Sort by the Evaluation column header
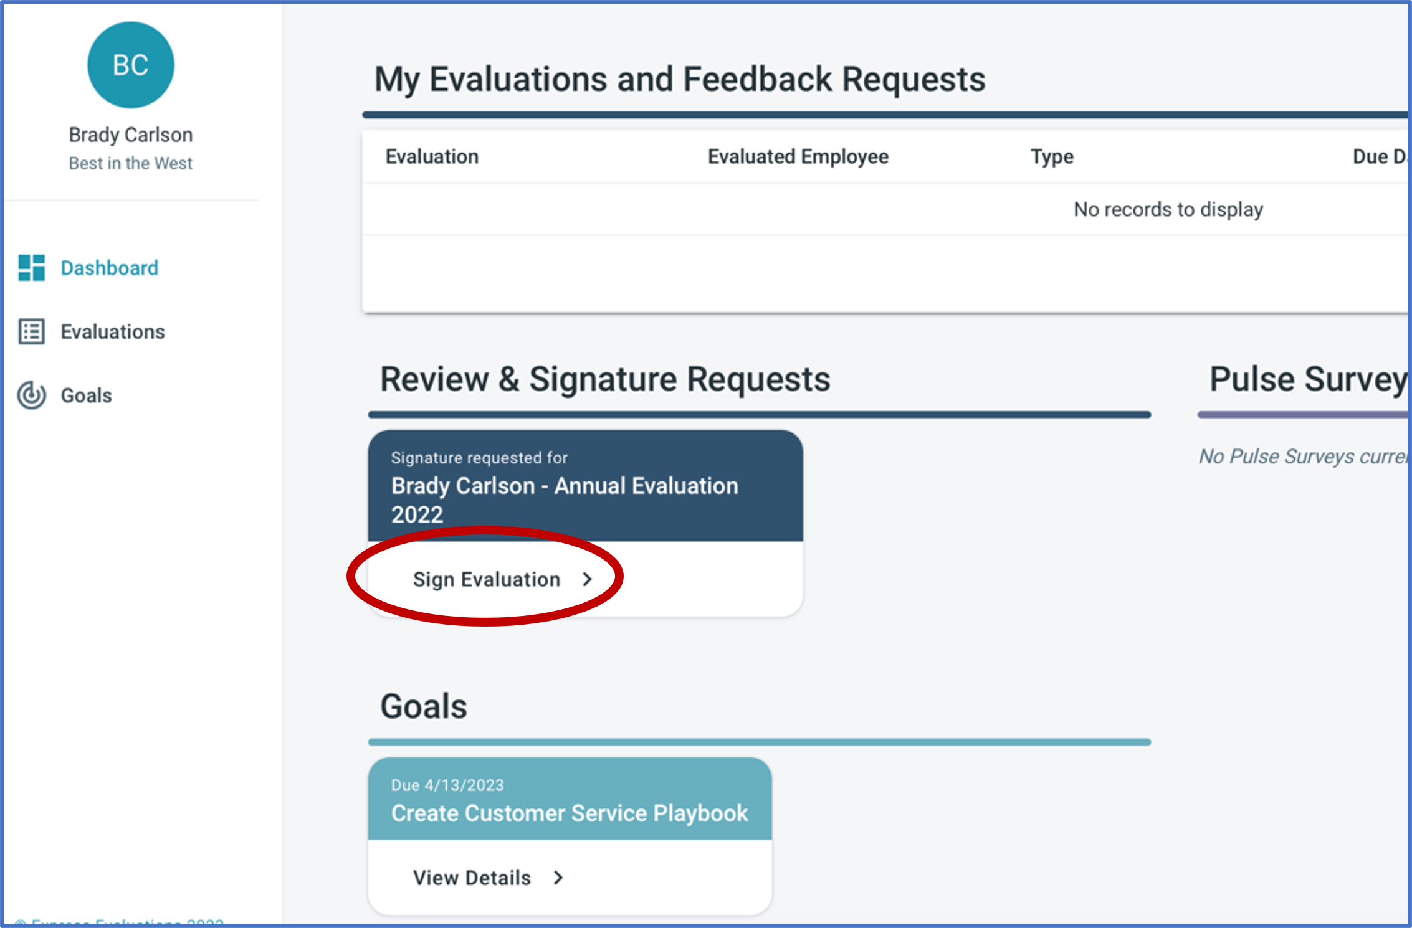This screenshot has width=1412, height=928. coord(432,156)
